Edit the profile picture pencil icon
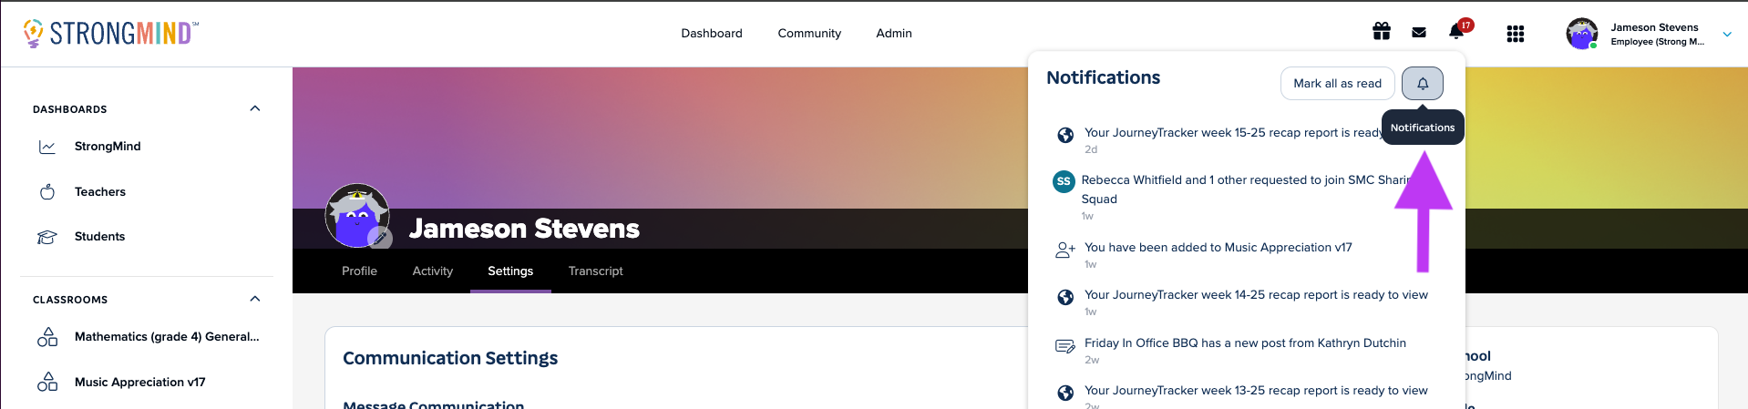This screenshot has width=1748, height=409. 380,239
